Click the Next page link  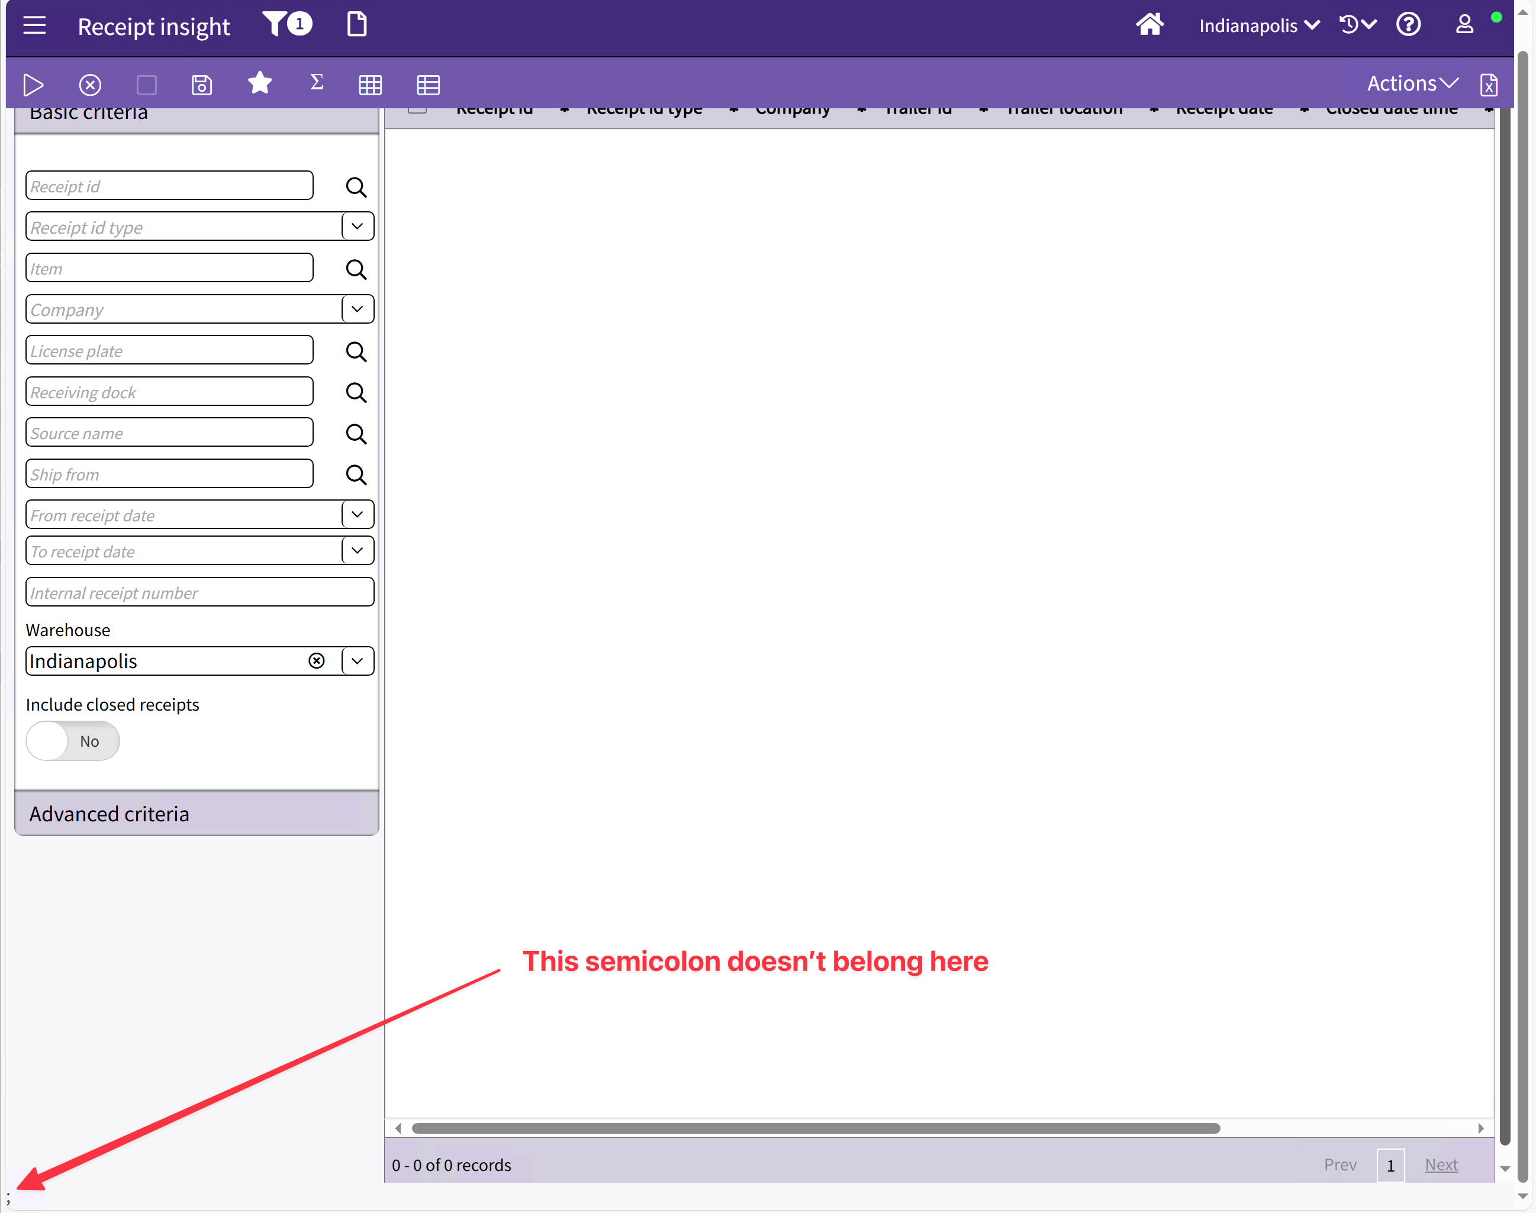click(x=1441, y=1164)
